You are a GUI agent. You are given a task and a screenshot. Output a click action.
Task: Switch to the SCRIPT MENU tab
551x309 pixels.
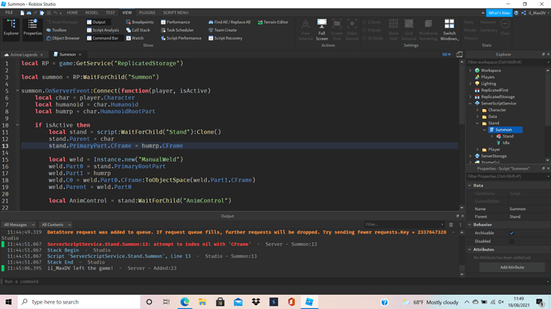pos(176,13)
